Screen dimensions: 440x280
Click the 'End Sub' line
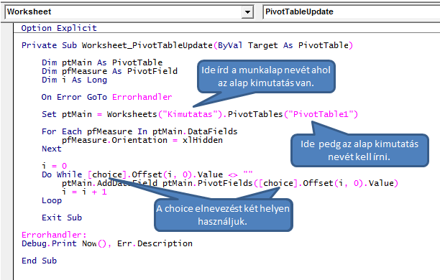point(40,261)
